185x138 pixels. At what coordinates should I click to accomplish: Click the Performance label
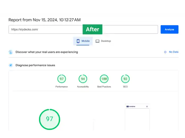[x=62, y=86]
